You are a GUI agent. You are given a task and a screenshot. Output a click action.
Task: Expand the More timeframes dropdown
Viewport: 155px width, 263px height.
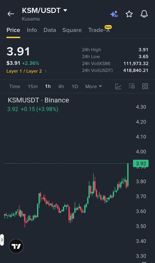point(93,86)
